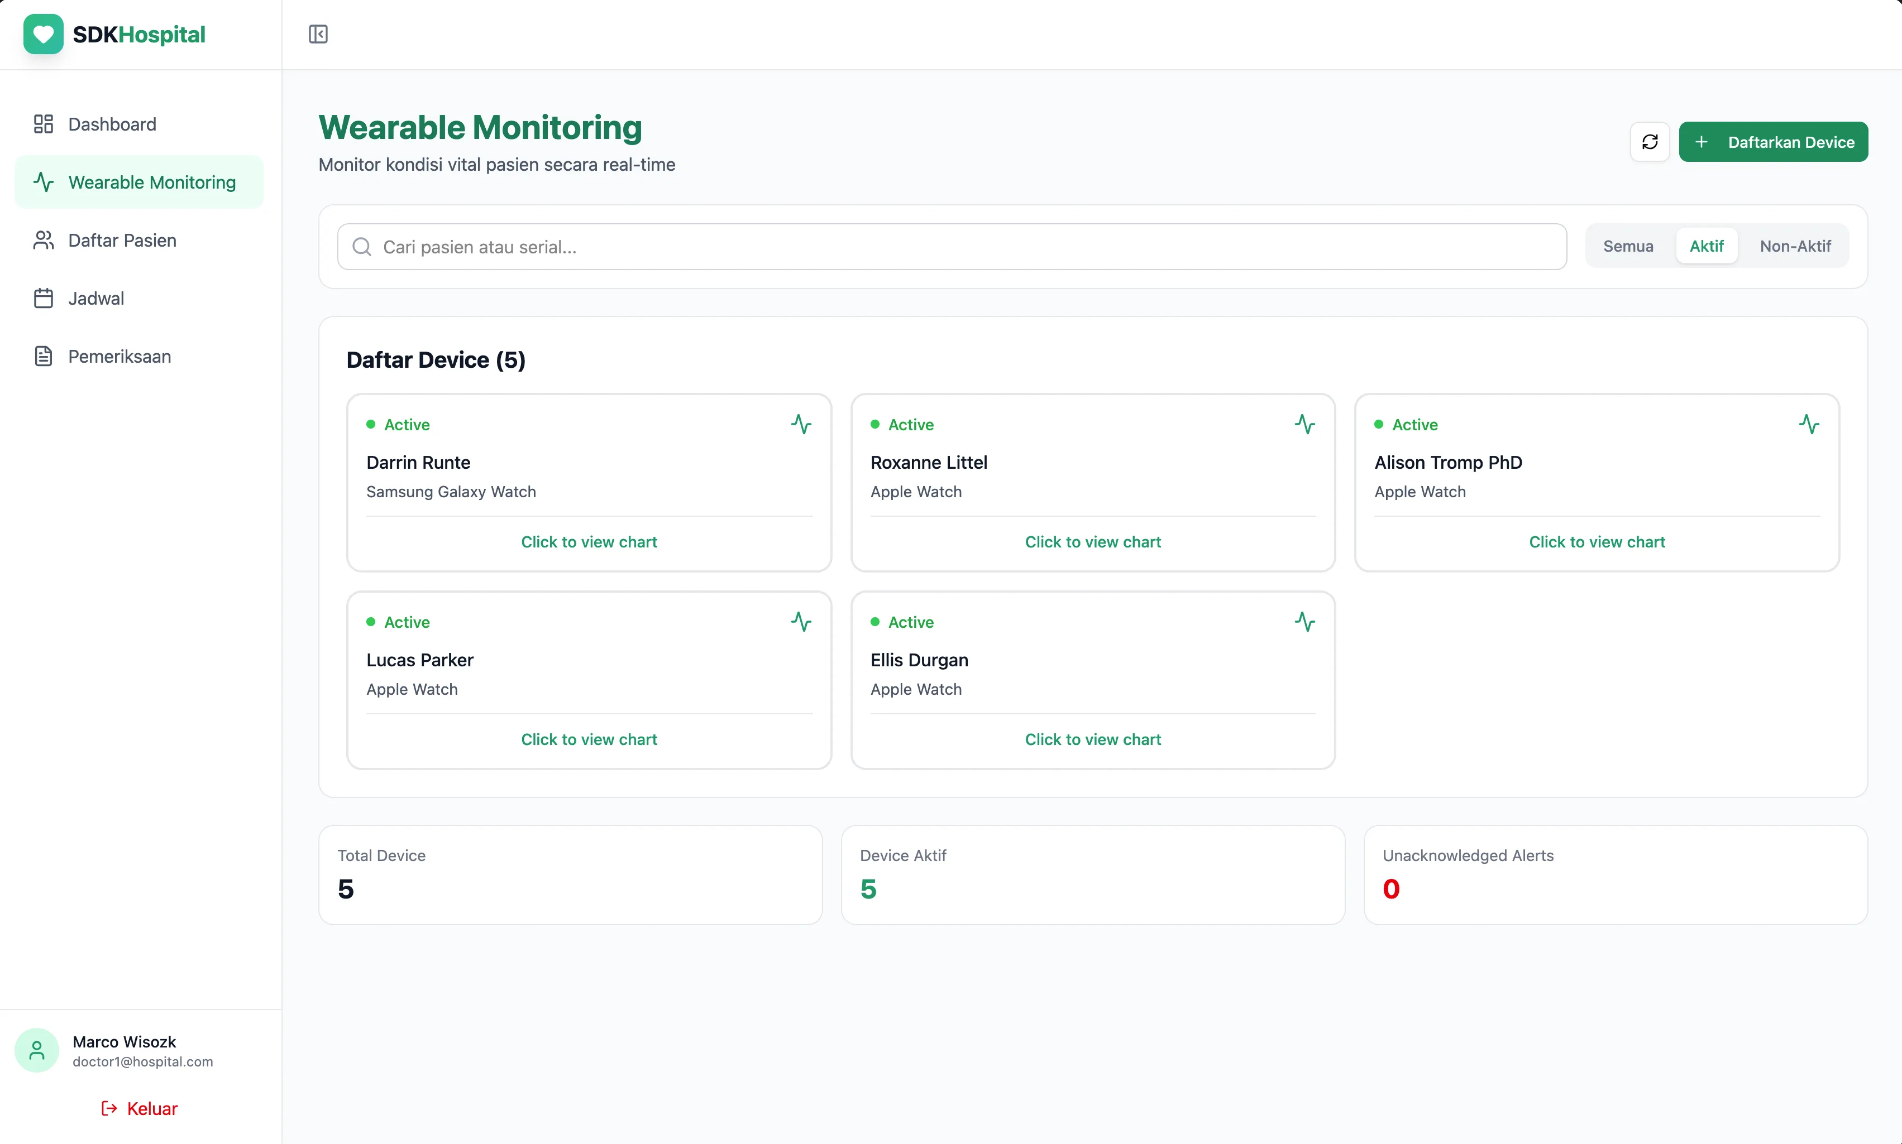Click the refresh devices icon button
The height and width of the screenshot is (1144, 1902).
point(1650,142)
